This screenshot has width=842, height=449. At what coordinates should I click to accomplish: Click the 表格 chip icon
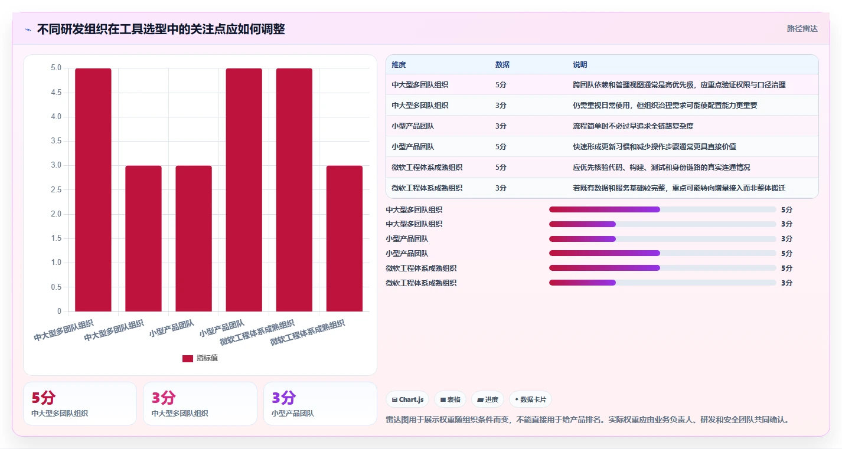(x=443, y=399)
